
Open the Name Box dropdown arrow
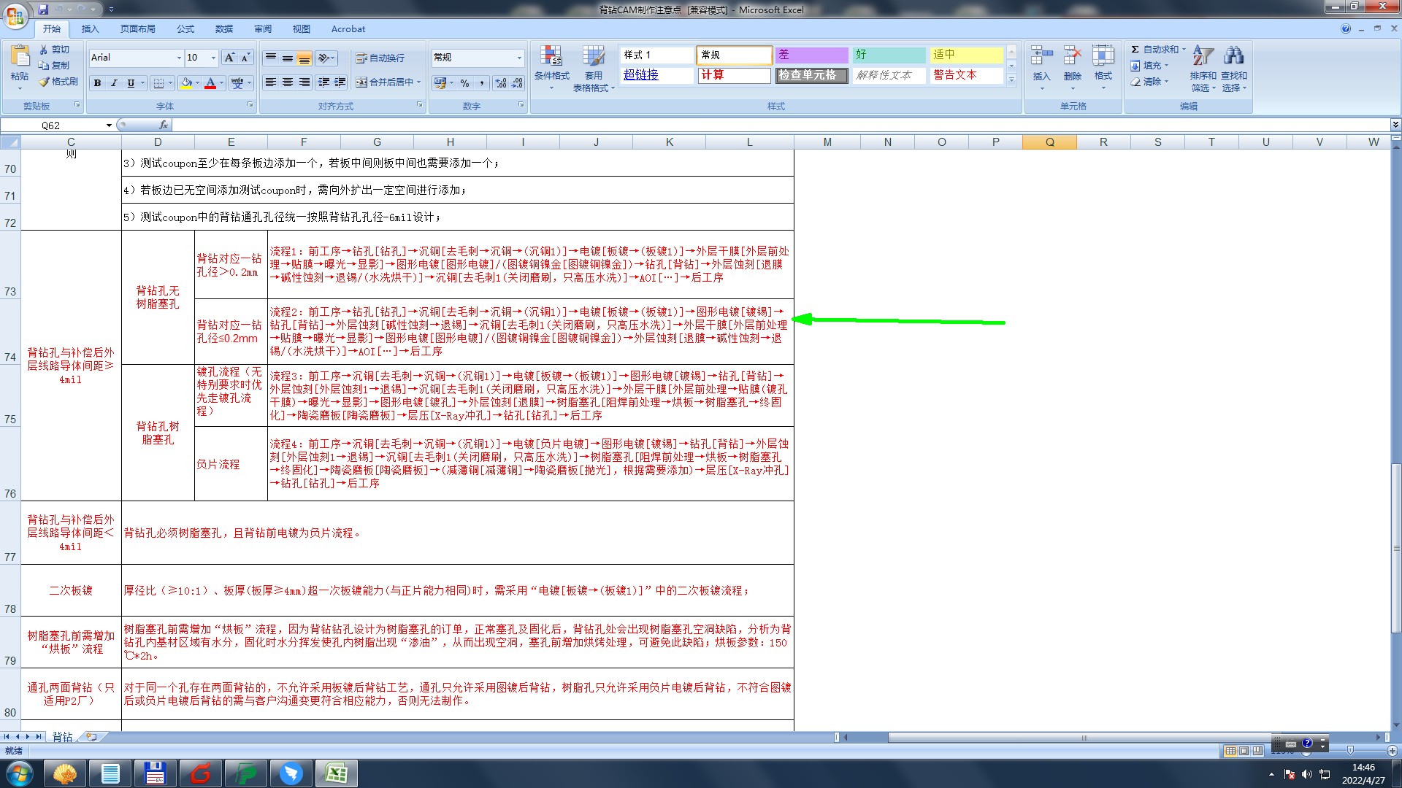click(x=109, y=125)
